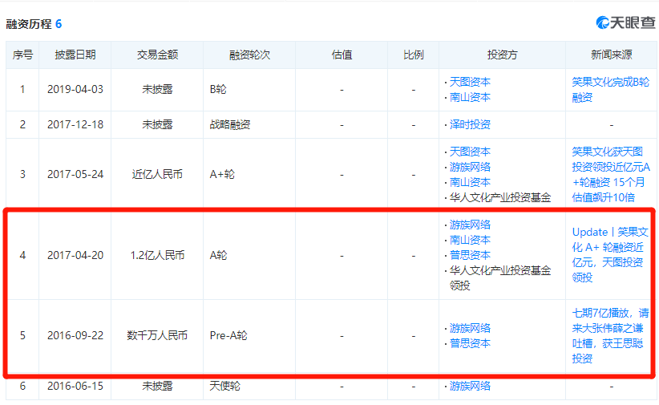Open 游族网络 in the Pre-A轮 row
659x405 pixels.
(470, 328)
